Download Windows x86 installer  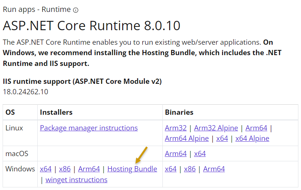(x=65, y=169)
